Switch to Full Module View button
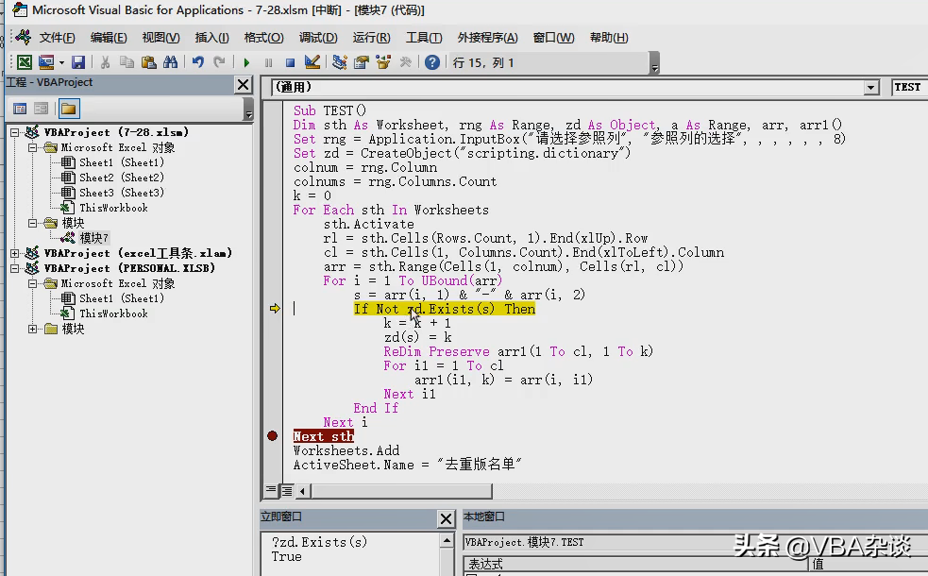 pyautogui.click(x=287, y=491)
